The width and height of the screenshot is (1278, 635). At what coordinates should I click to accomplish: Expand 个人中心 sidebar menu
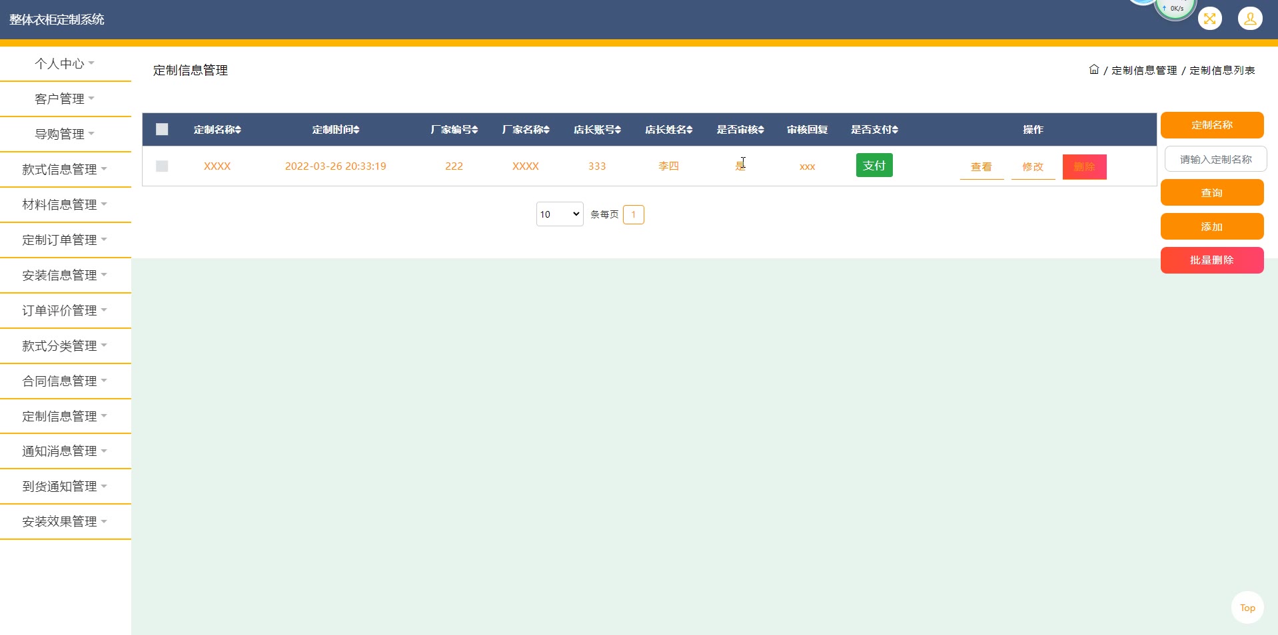point(65,64)
